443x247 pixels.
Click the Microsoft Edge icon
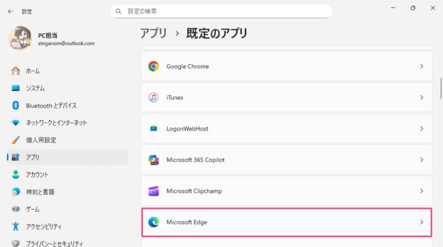point(153,222)
